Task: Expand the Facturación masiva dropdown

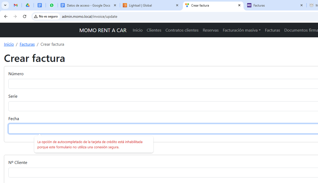Action: (x=242, y=30)
